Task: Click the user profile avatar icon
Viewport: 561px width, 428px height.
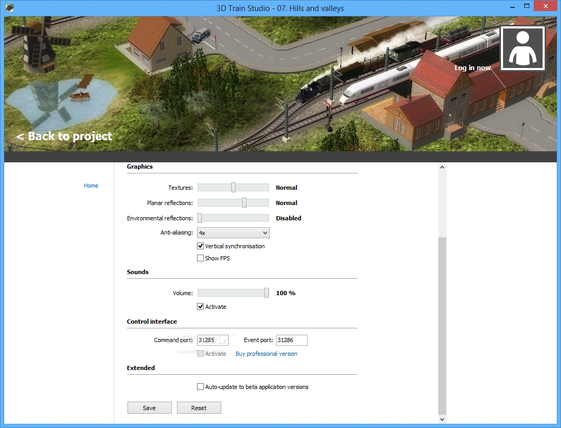Action: tap(523, 48)
